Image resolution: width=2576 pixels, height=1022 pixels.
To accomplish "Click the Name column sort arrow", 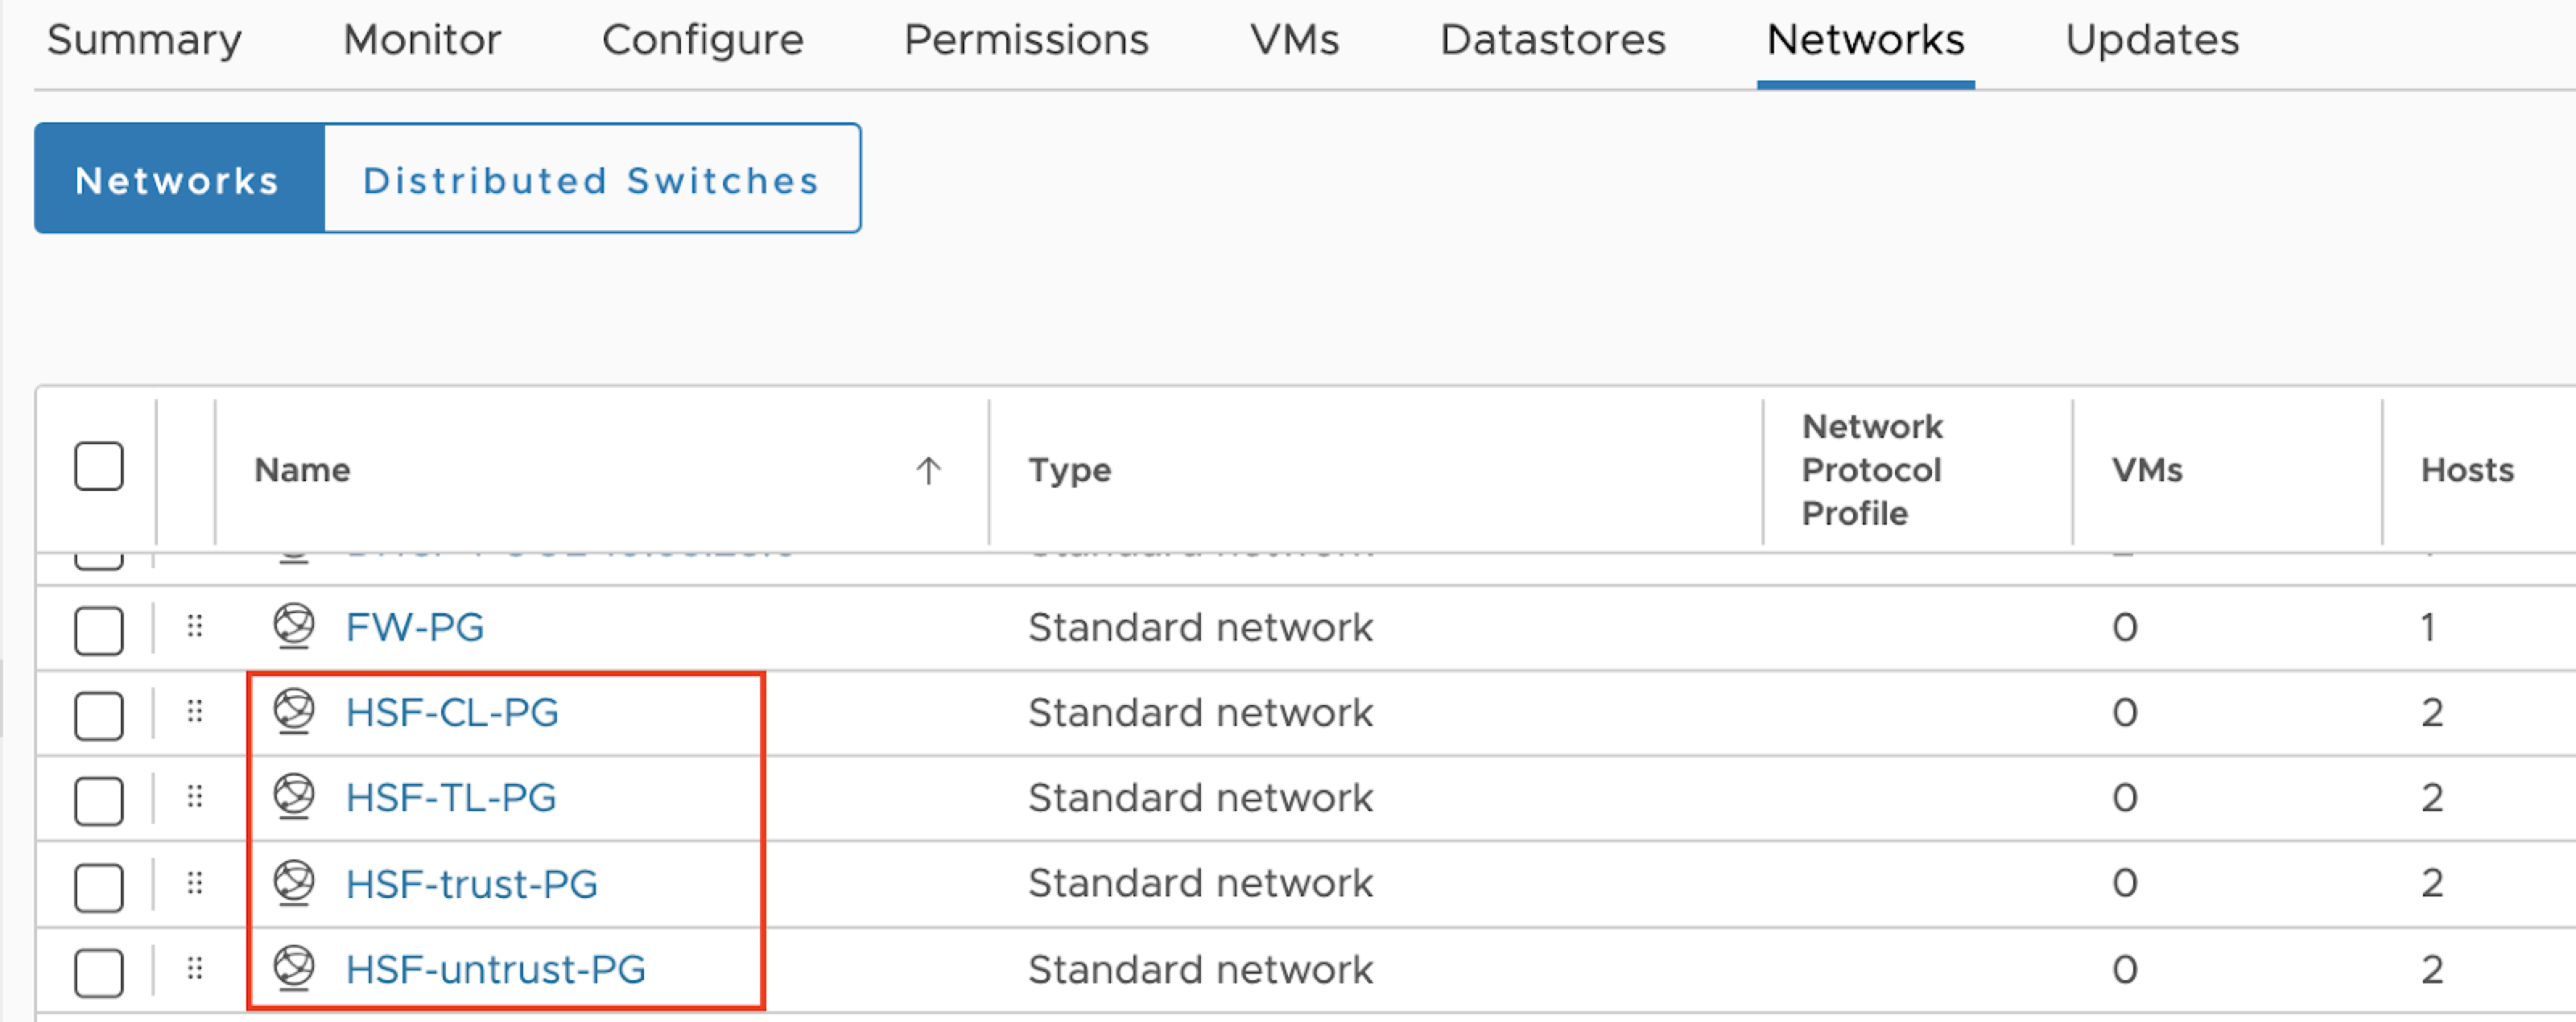I will coord(928,470).
